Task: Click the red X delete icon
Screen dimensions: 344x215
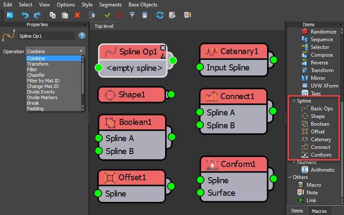Action: (77, 15)
